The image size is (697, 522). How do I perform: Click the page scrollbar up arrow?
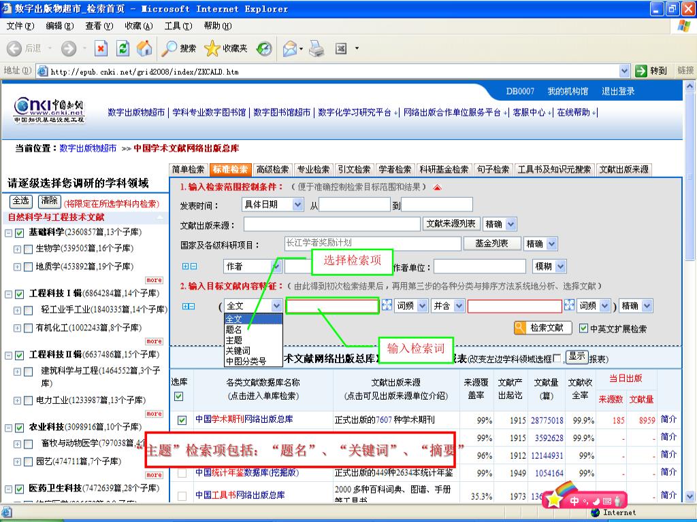point(690,86)
